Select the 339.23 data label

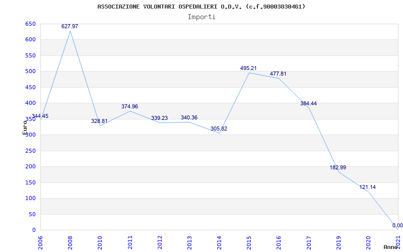(159, 118)
